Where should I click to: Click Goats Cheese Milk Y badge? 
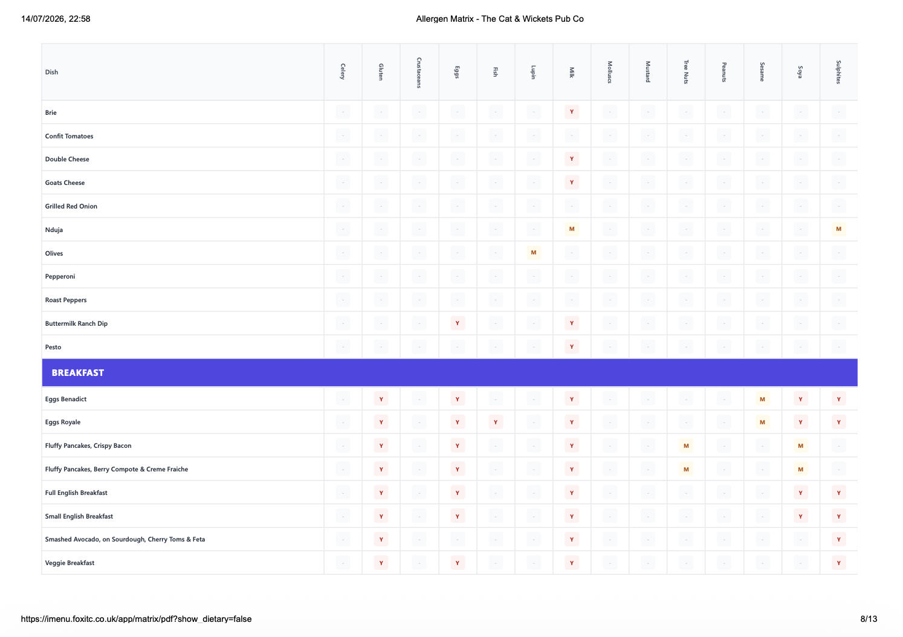572,183
